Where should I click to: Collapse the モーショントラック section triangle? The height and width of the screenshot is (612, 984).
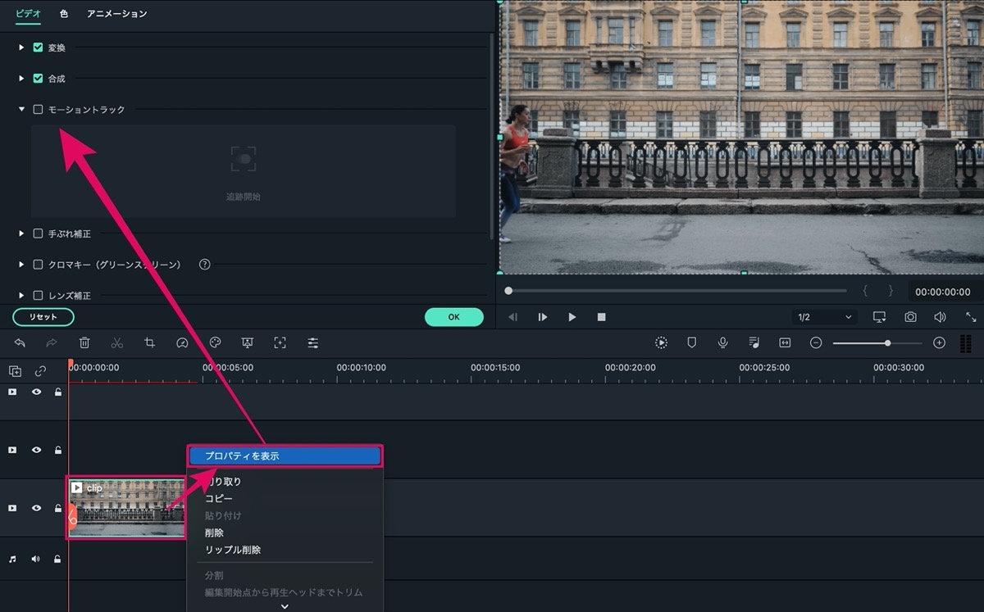tap(21, 109)
